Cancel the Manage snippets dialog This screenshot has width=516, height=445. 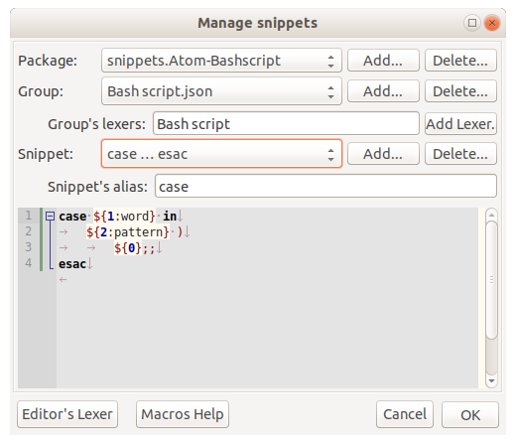(405, 414)
